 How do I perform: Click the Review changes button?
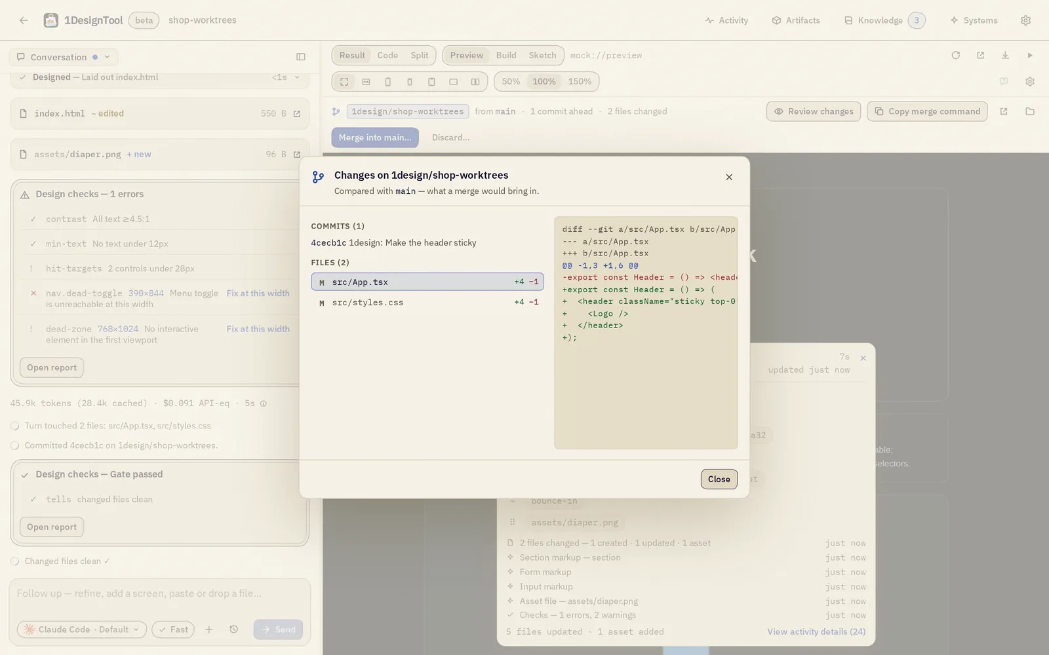click(814, 111)
